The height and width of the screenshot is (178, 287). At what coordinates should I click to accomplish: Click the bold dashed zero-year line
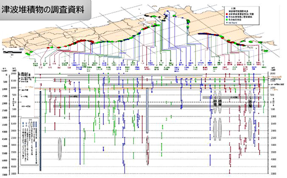click(x=151, y=102)
